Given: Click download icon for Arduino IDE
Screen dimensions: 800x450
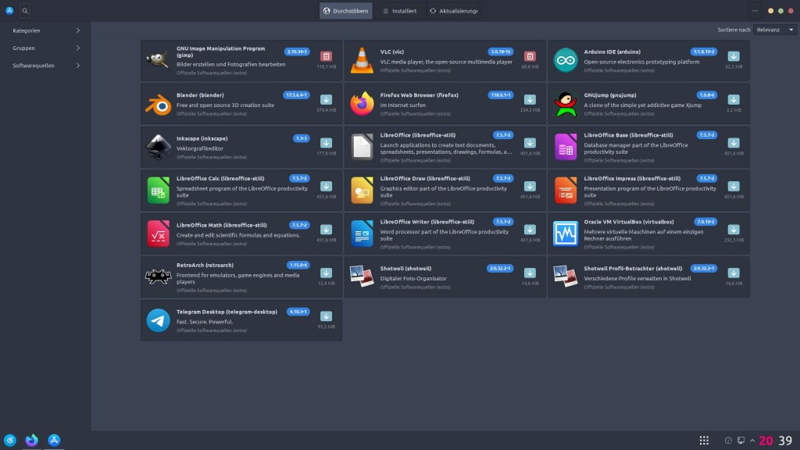Looking at the screenshot, I should [733, 56].
